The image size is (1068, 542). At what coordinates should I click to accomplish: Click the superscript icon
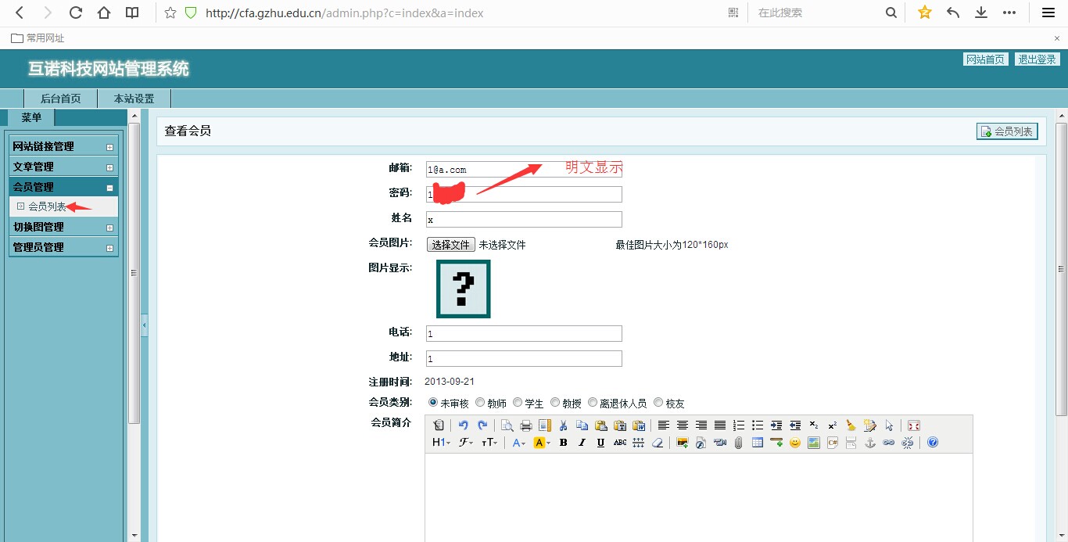(832, 425)
